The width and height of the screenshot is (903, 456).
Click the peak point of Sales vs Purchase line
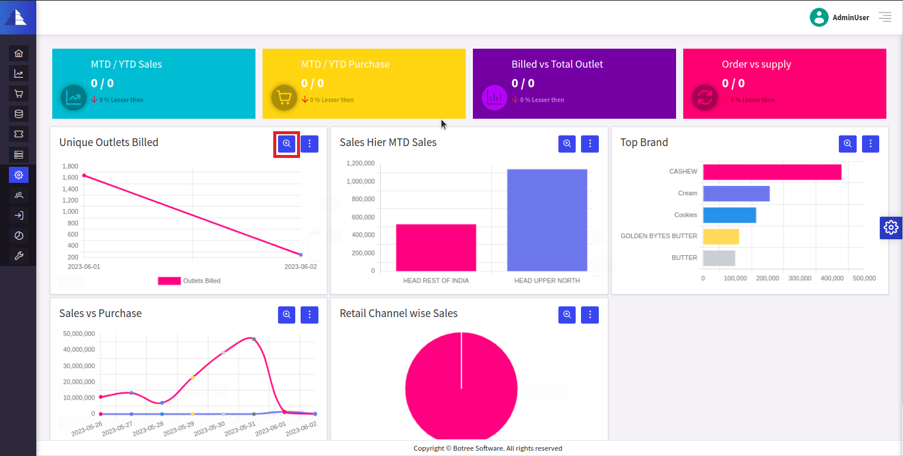coord(254,339)
